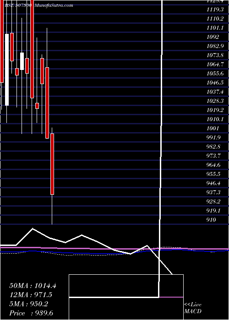
Task: Click the price label 973.7
Action: (x=213, y=156)
